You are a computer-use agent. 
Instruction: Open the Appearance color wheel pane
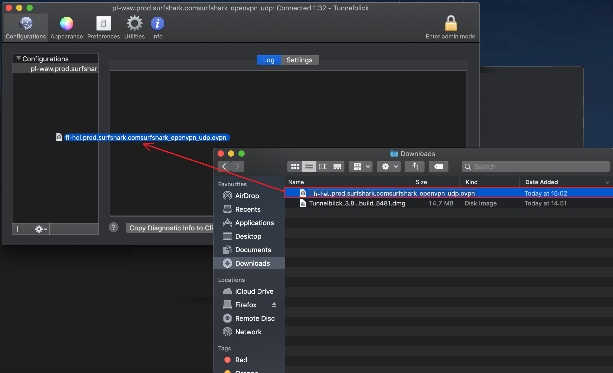[67, 28]
